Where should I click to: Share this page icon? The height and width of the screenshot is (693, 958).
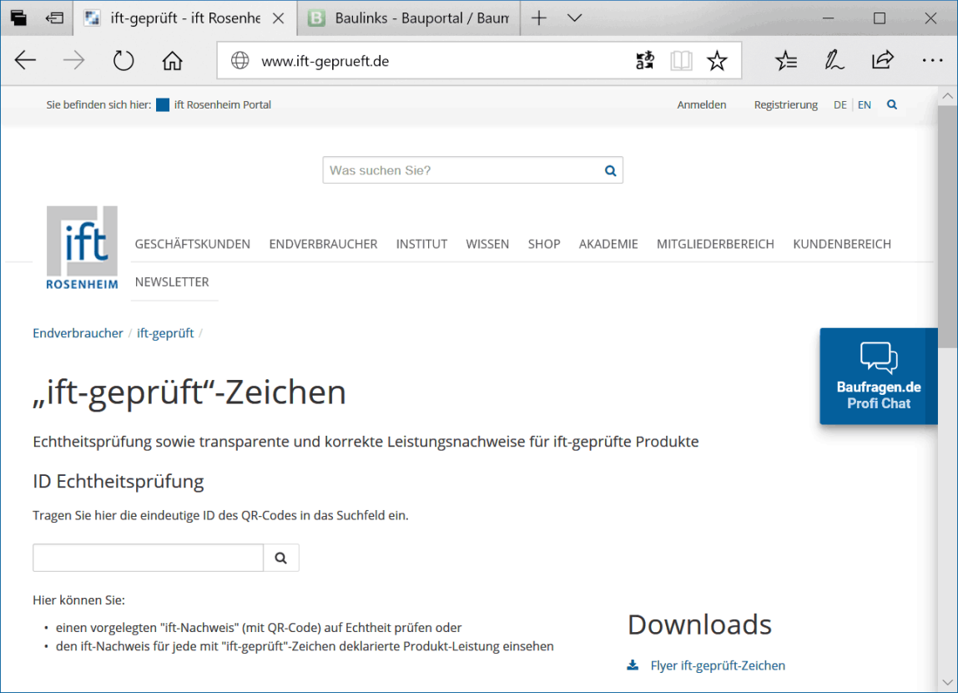(883, 60)
